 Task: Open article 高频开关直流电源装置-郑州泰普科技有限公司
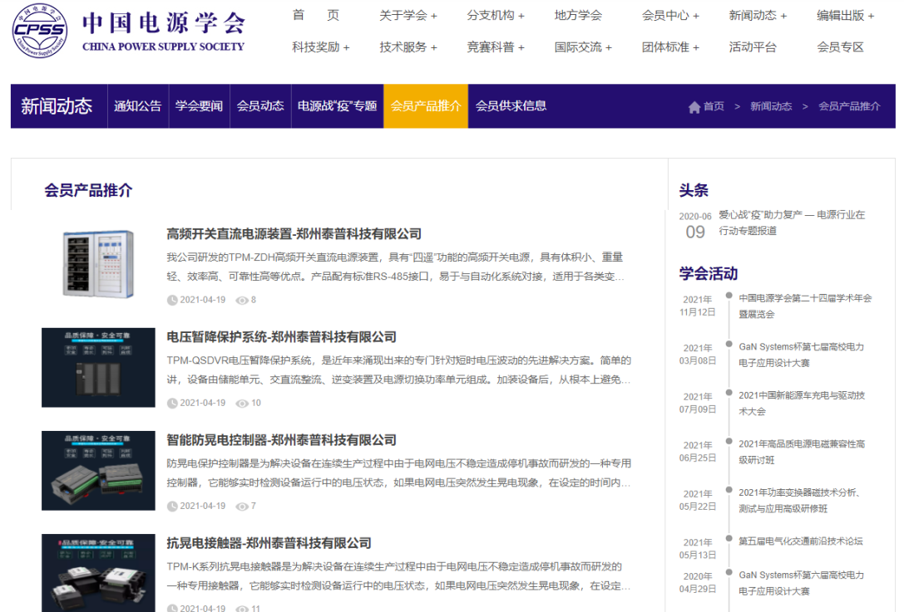294,233
